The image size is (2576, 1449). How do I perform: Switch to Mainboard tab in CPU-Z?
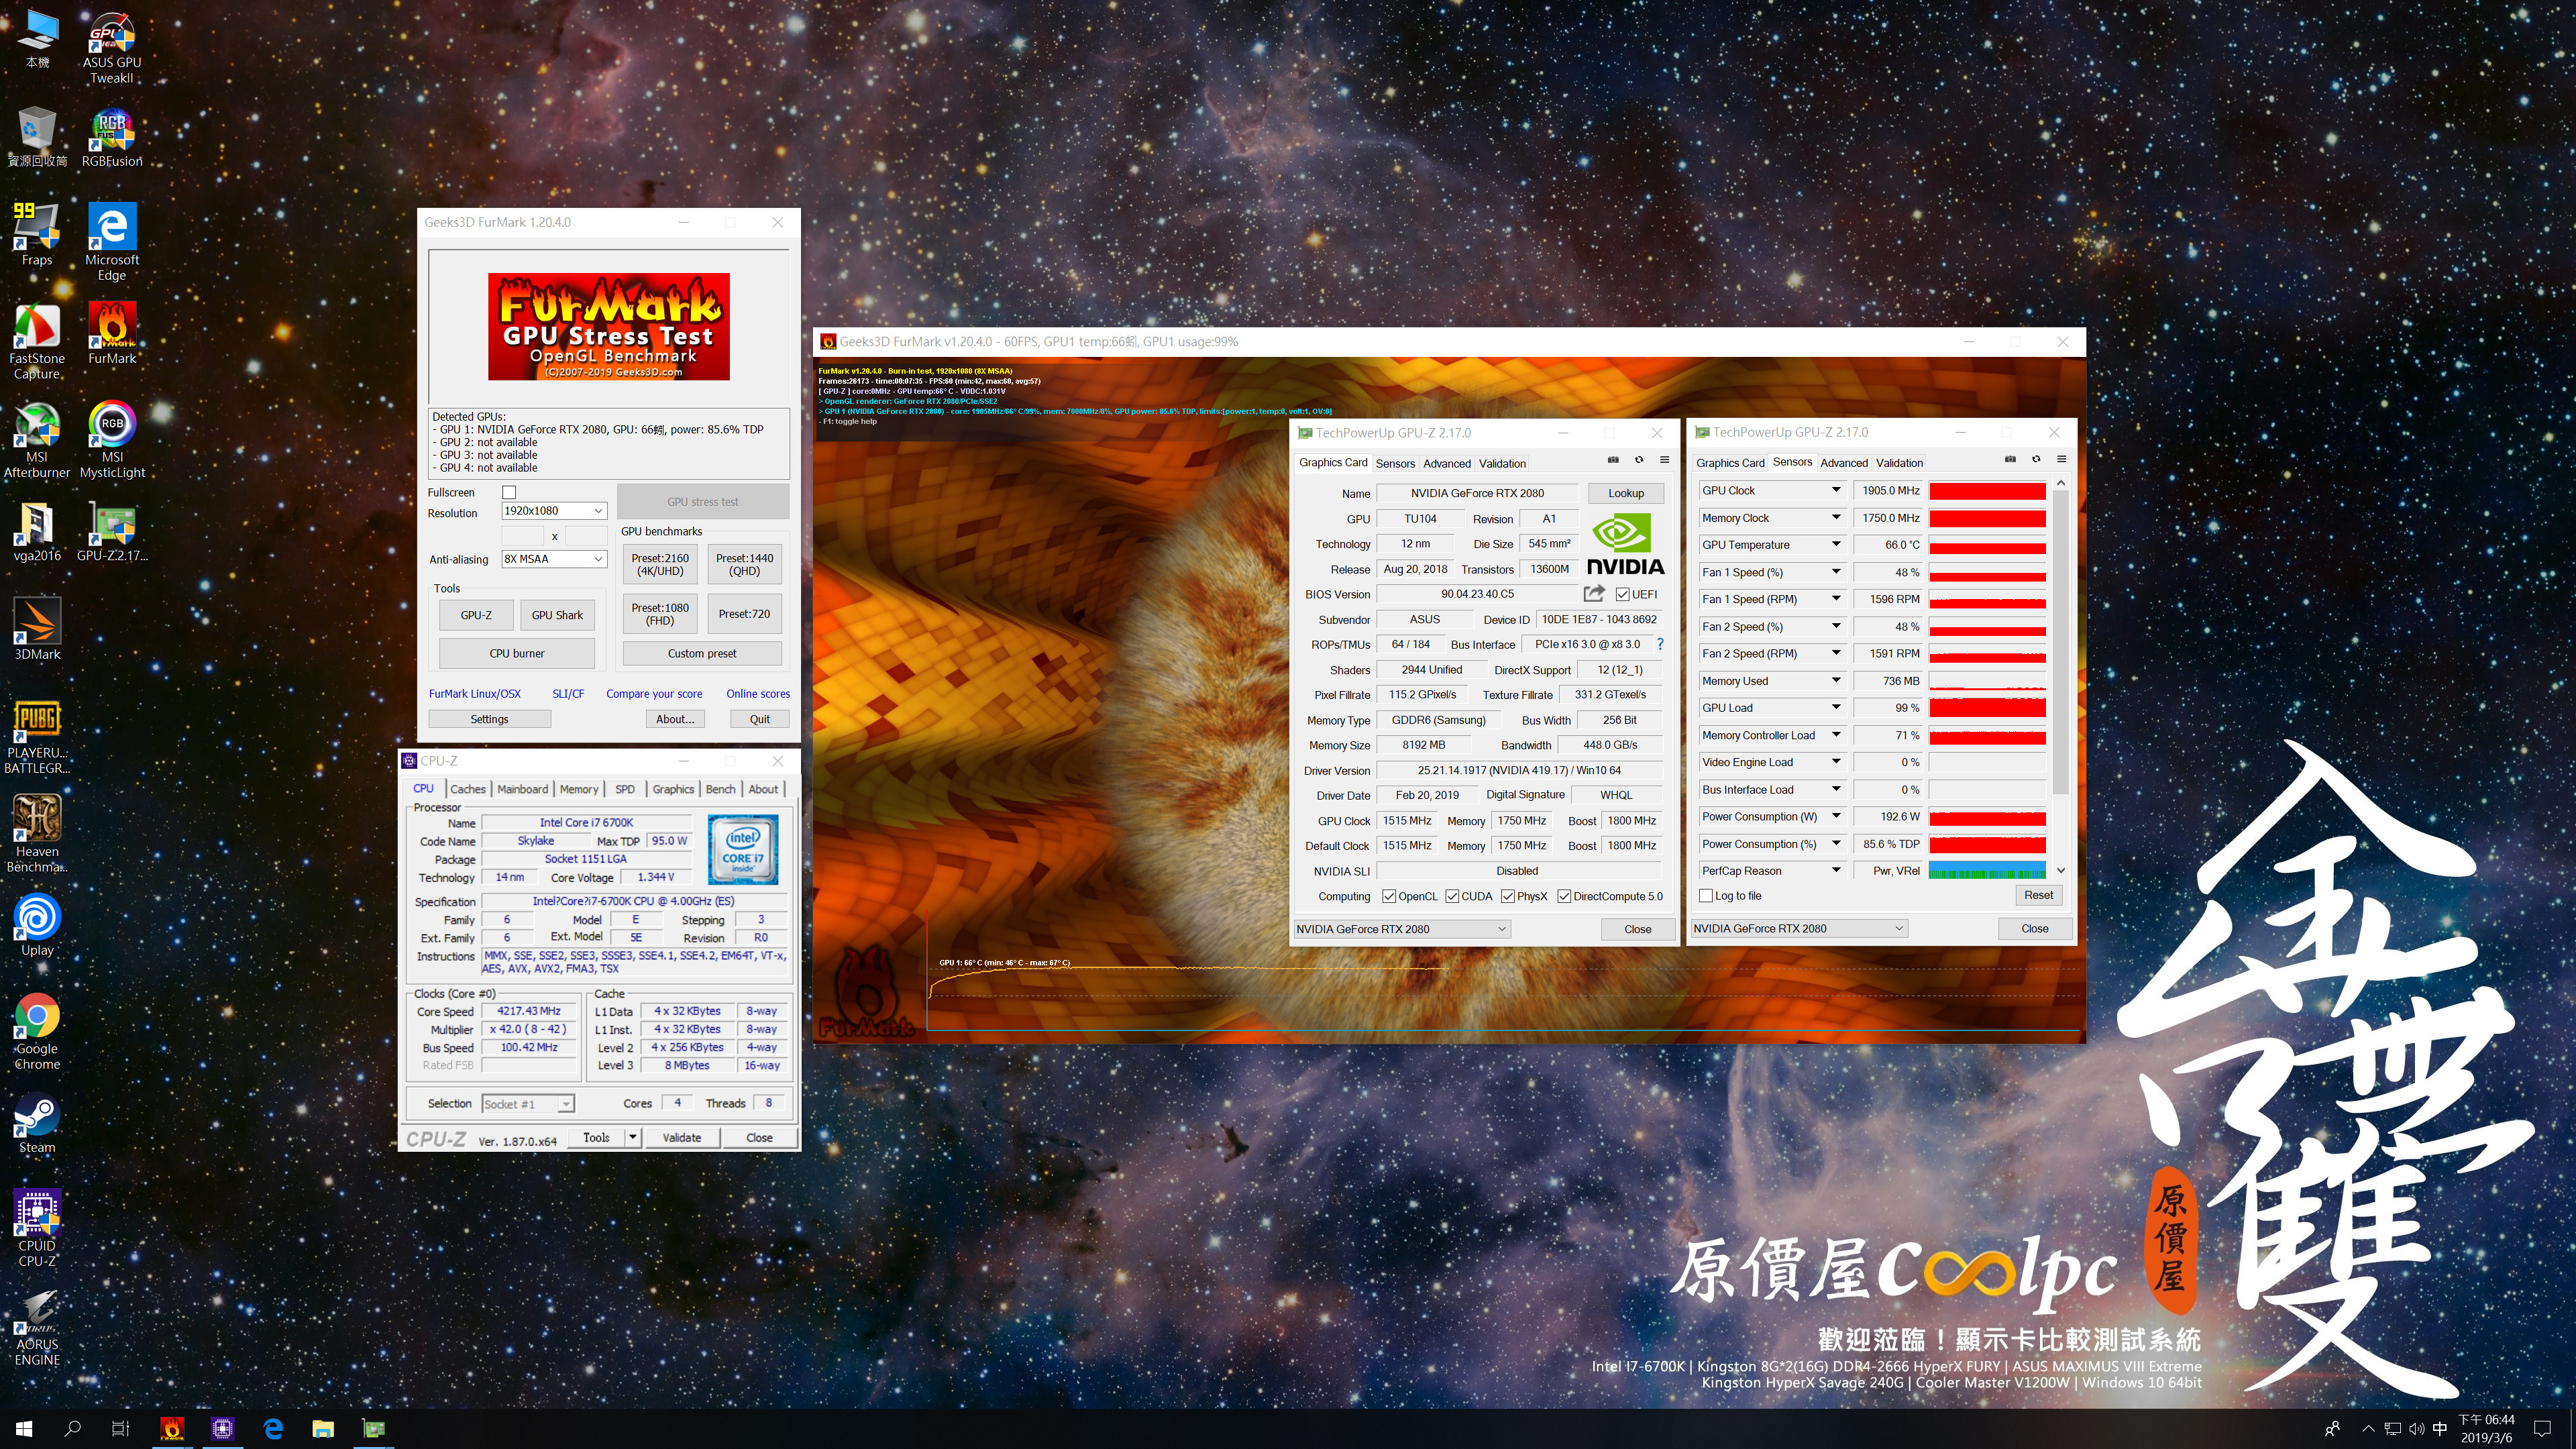point(522,789)
